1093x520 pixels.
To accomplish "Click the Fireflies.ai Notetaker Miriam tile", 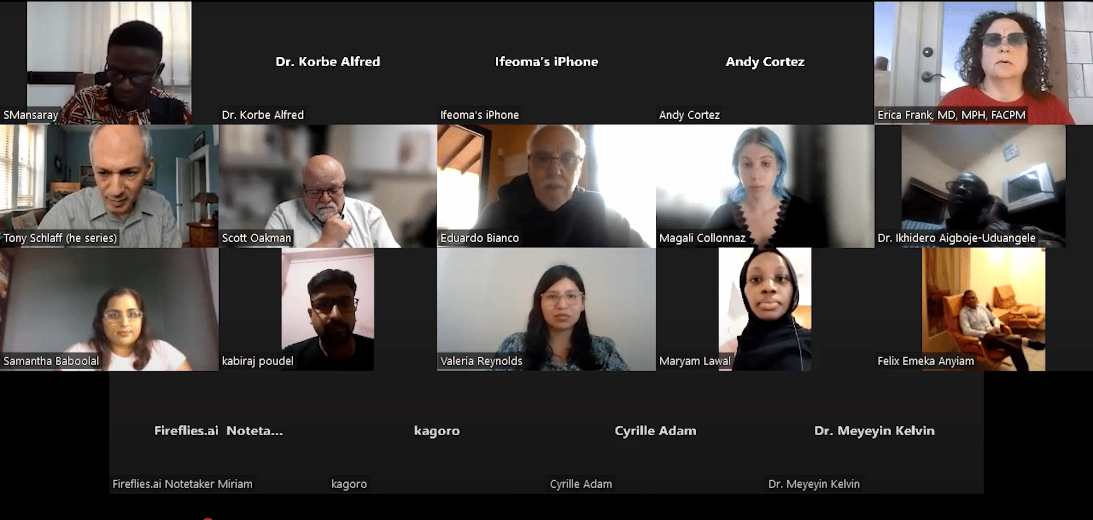I will (x=219, y=432).
